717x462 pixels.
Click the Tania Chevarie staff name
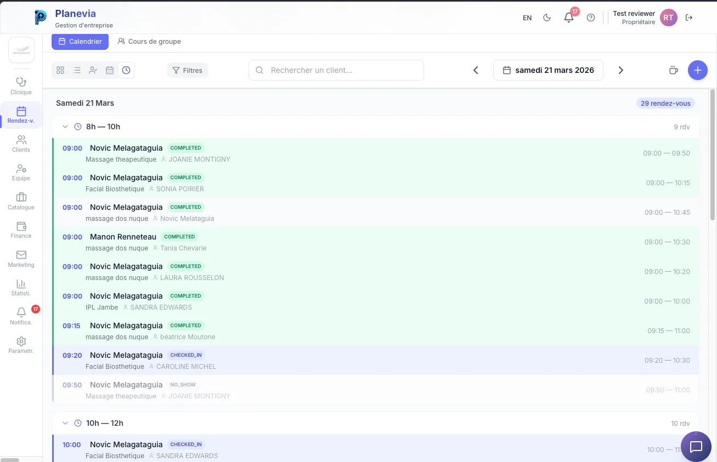pos(183,248)
